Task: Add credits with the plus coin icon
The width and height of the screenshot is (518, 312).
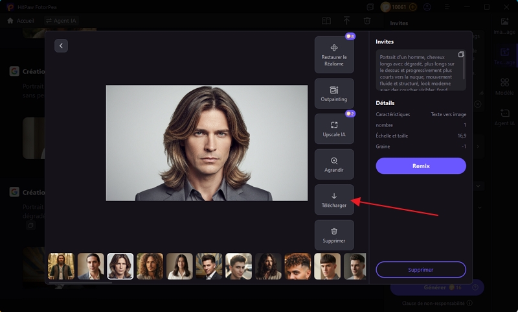Action: pos(412,7)
